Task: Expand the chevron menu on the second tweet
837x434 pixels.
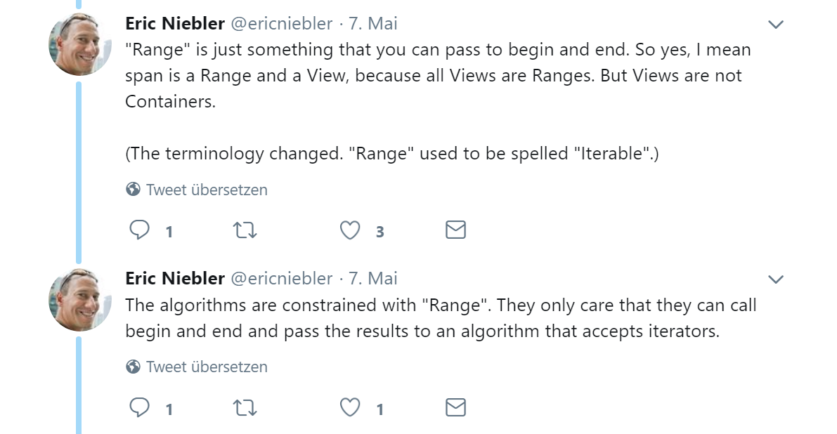Action: pos(775,280)
